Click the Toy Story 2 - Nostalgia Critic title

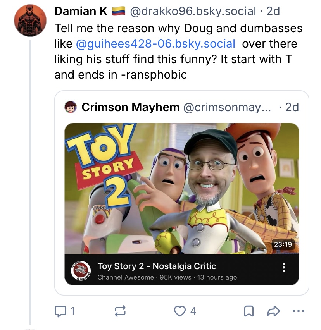tap(157, 266)
